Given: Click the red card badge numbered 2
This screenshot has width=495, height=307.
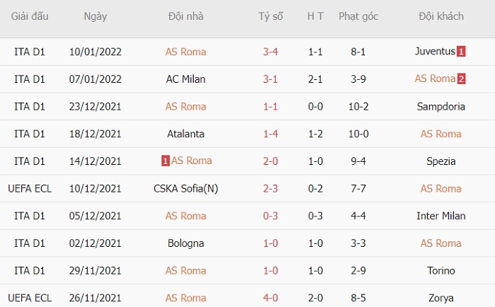Looking at the screenshot, I should [461, 79].
